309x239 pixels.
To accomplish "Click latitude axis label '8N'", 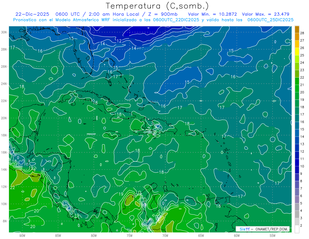I will pyautogui.click(x=5, y=221).
